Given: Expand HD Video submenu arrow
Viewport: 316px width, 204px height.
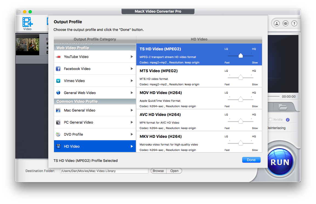Looking at the screenshot, I should (132, 146).
